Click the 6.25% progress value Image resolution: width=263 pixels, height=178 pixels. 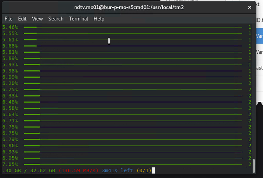(x=10, y=90)
